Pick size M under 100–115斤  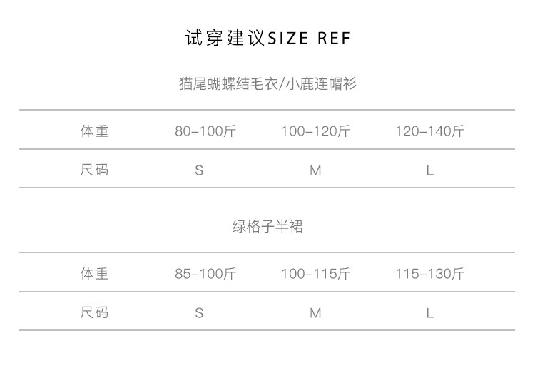click(x=315, y=313)
